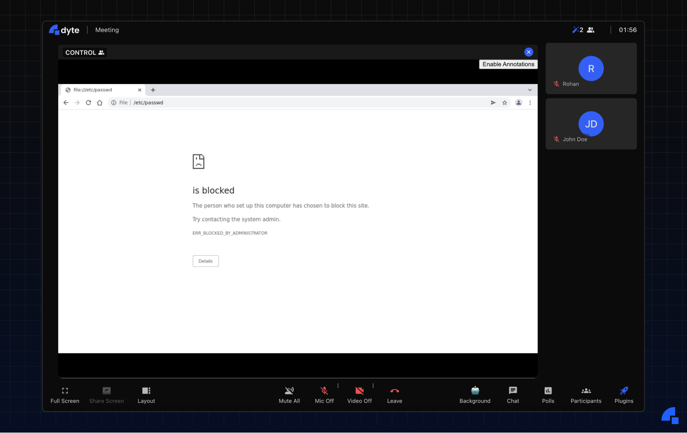Click John Doe's muted mic icon
Viewport: 687px width, 433px height.
tap(556, 139)
